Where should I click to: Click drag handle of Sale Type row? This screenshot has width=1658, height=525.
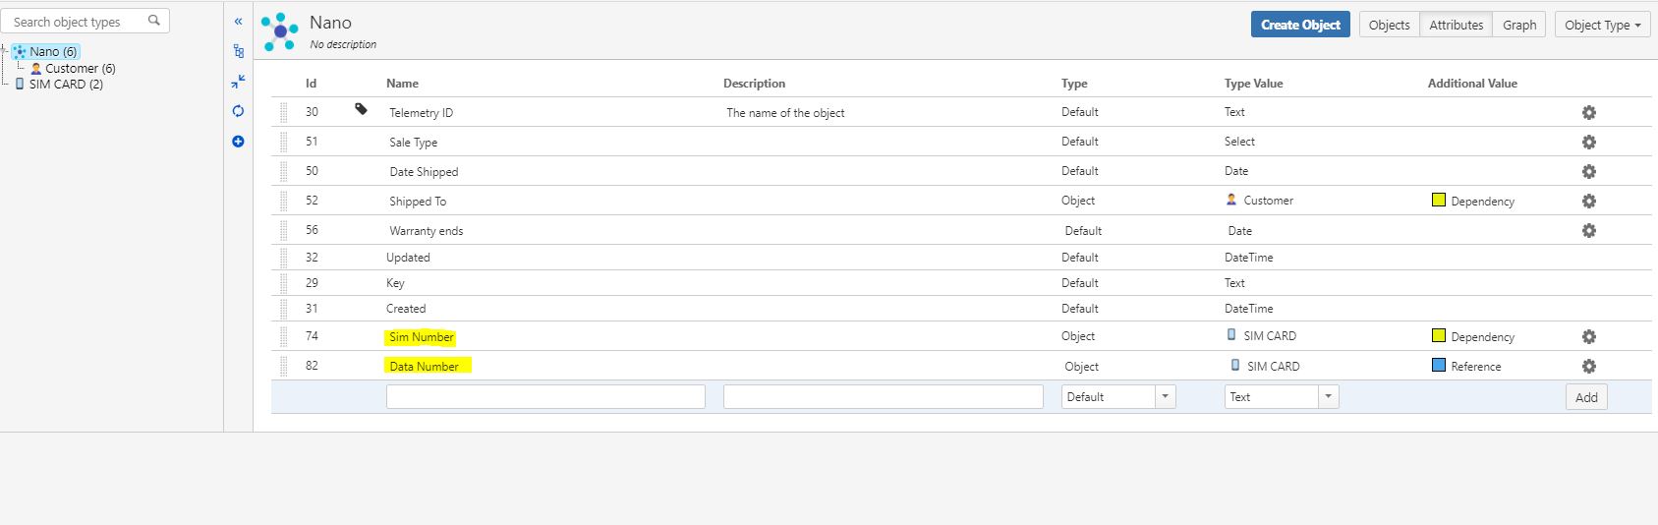(x=284, y=142)
